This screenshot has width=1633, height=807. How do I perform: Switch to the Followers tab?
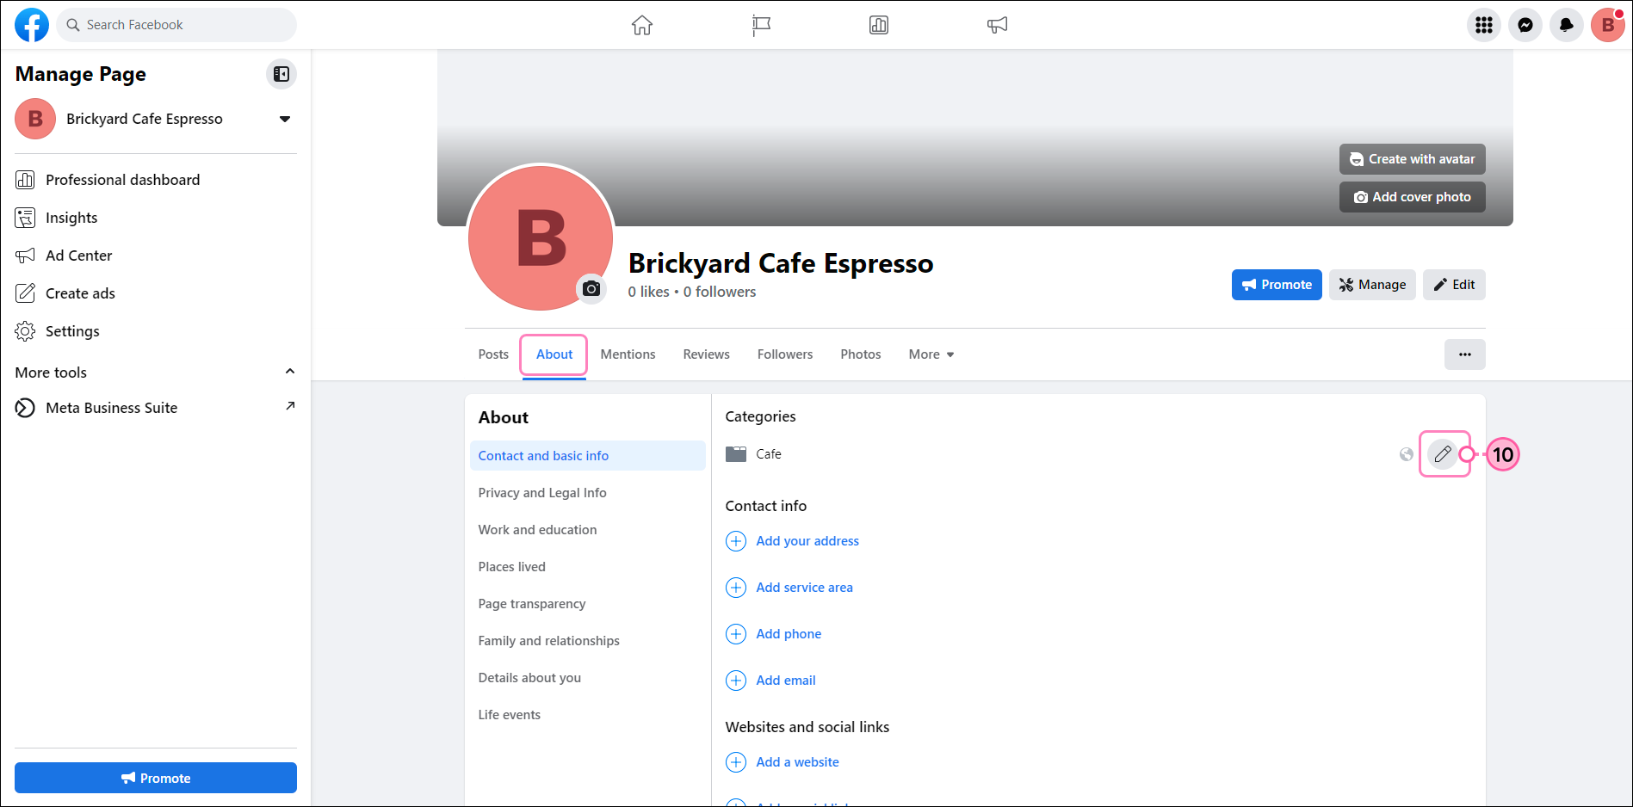pyautogui.click(x=785, y=354)
